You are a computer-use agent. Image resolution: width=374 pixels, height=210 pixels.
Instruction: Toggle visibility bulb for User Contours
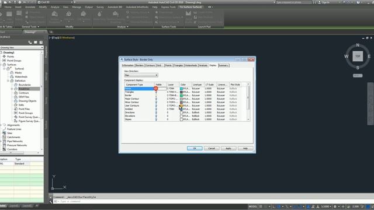coord(156,106)
